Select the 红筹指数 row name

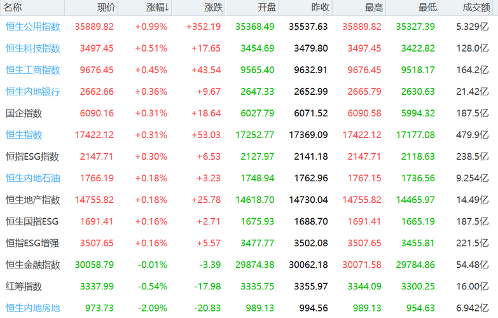pyautogui.click(x=24, y=286)
